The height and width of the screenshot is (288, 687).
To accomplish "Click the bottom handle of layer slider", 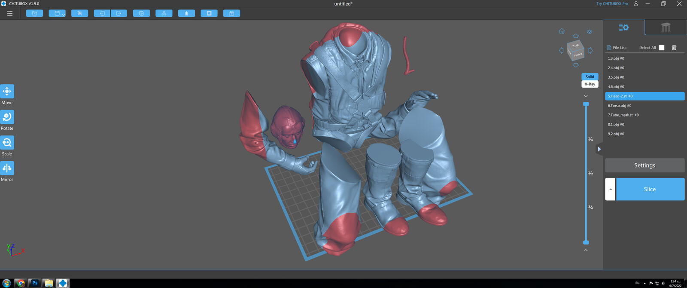I will [586, 242].
